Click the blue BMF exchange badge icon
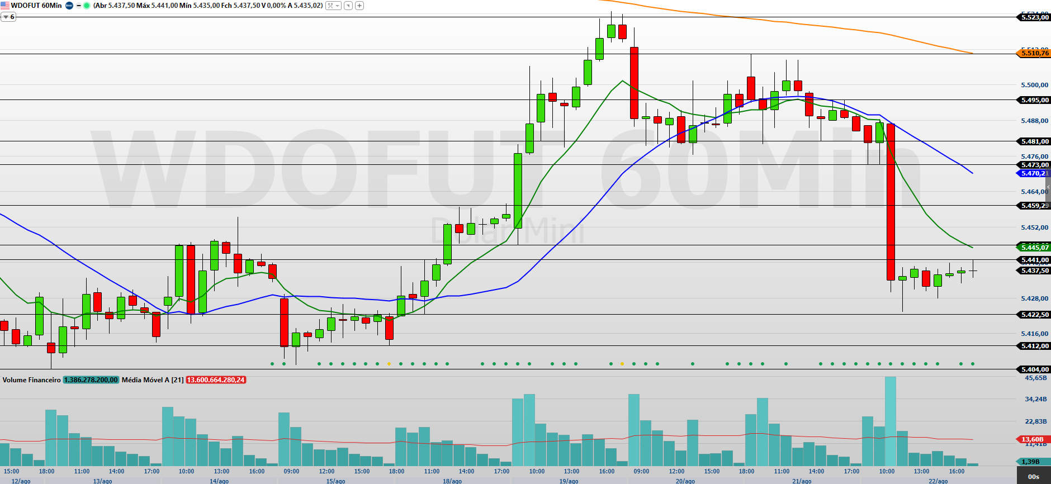The image size is (1051, 484). click(x=69, y=6)
